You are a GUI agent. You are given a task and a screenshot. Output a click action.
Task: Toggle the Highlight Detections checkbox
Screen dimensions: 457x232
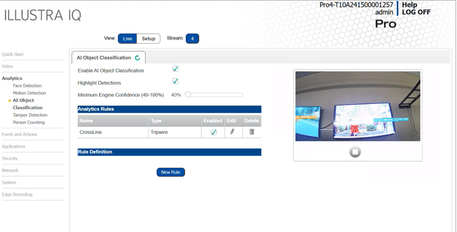pyautogui.click(x=175, y=81)
